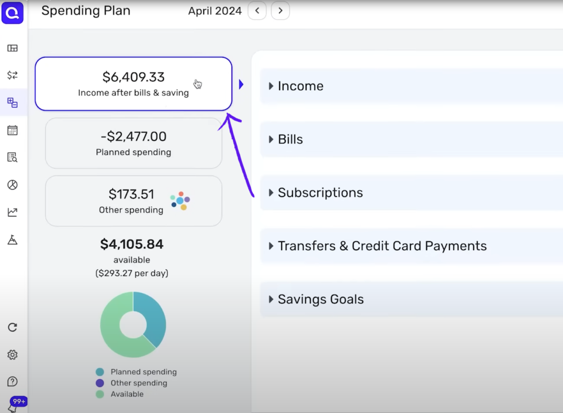The height and width of the screenshot is (413, 563).
Task: View investments via the trends line-chart icon
Action: (13, 212)
